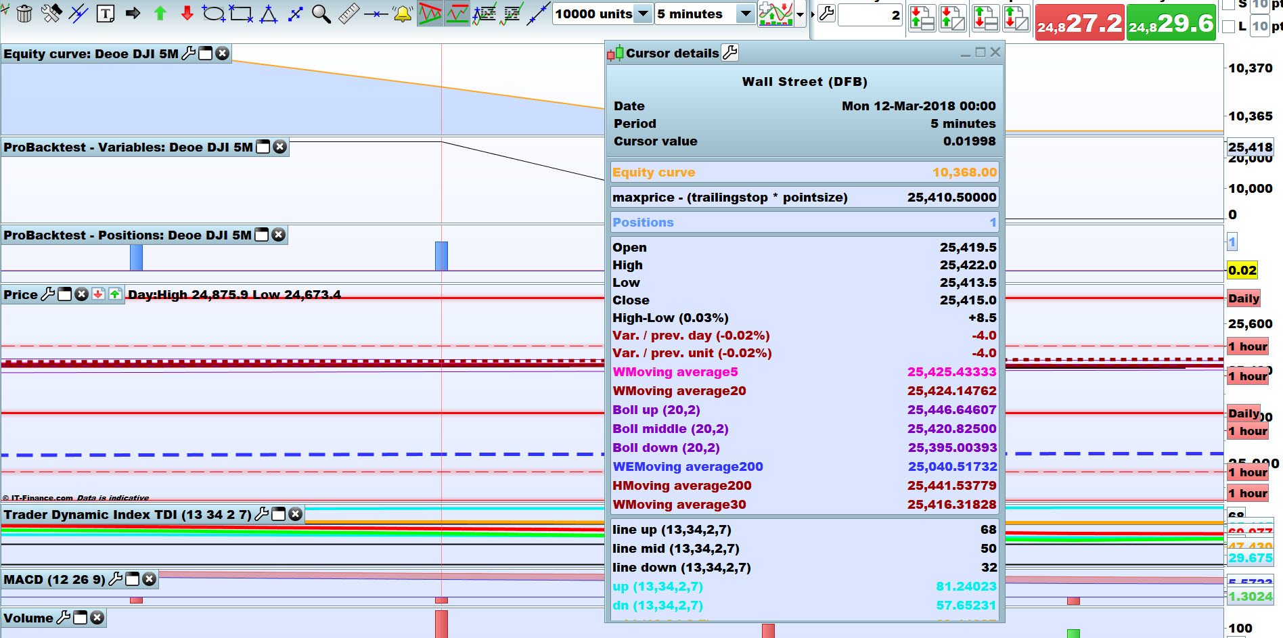1283x638 pixels.
Task: Click the trash bin delete icon
Action: (x=24, y=14)
